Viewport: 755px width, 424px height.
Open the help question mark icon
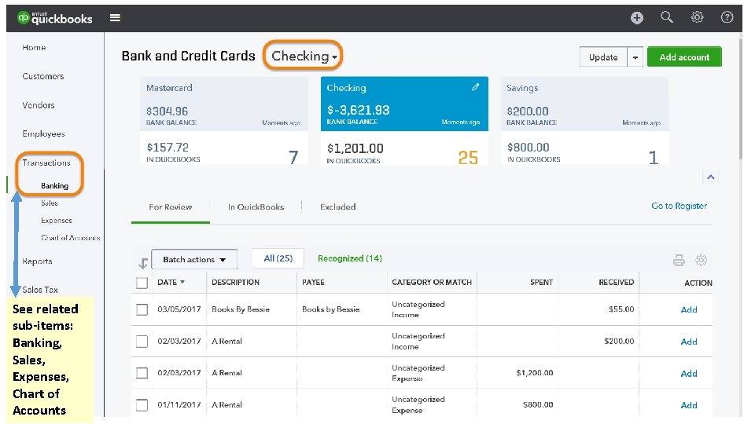(x=727, y=17)
